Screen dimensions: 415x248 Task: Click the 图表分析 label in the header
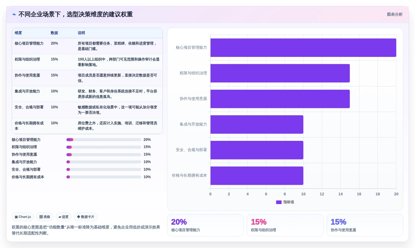pyautogui.click(x=395, y=14)
